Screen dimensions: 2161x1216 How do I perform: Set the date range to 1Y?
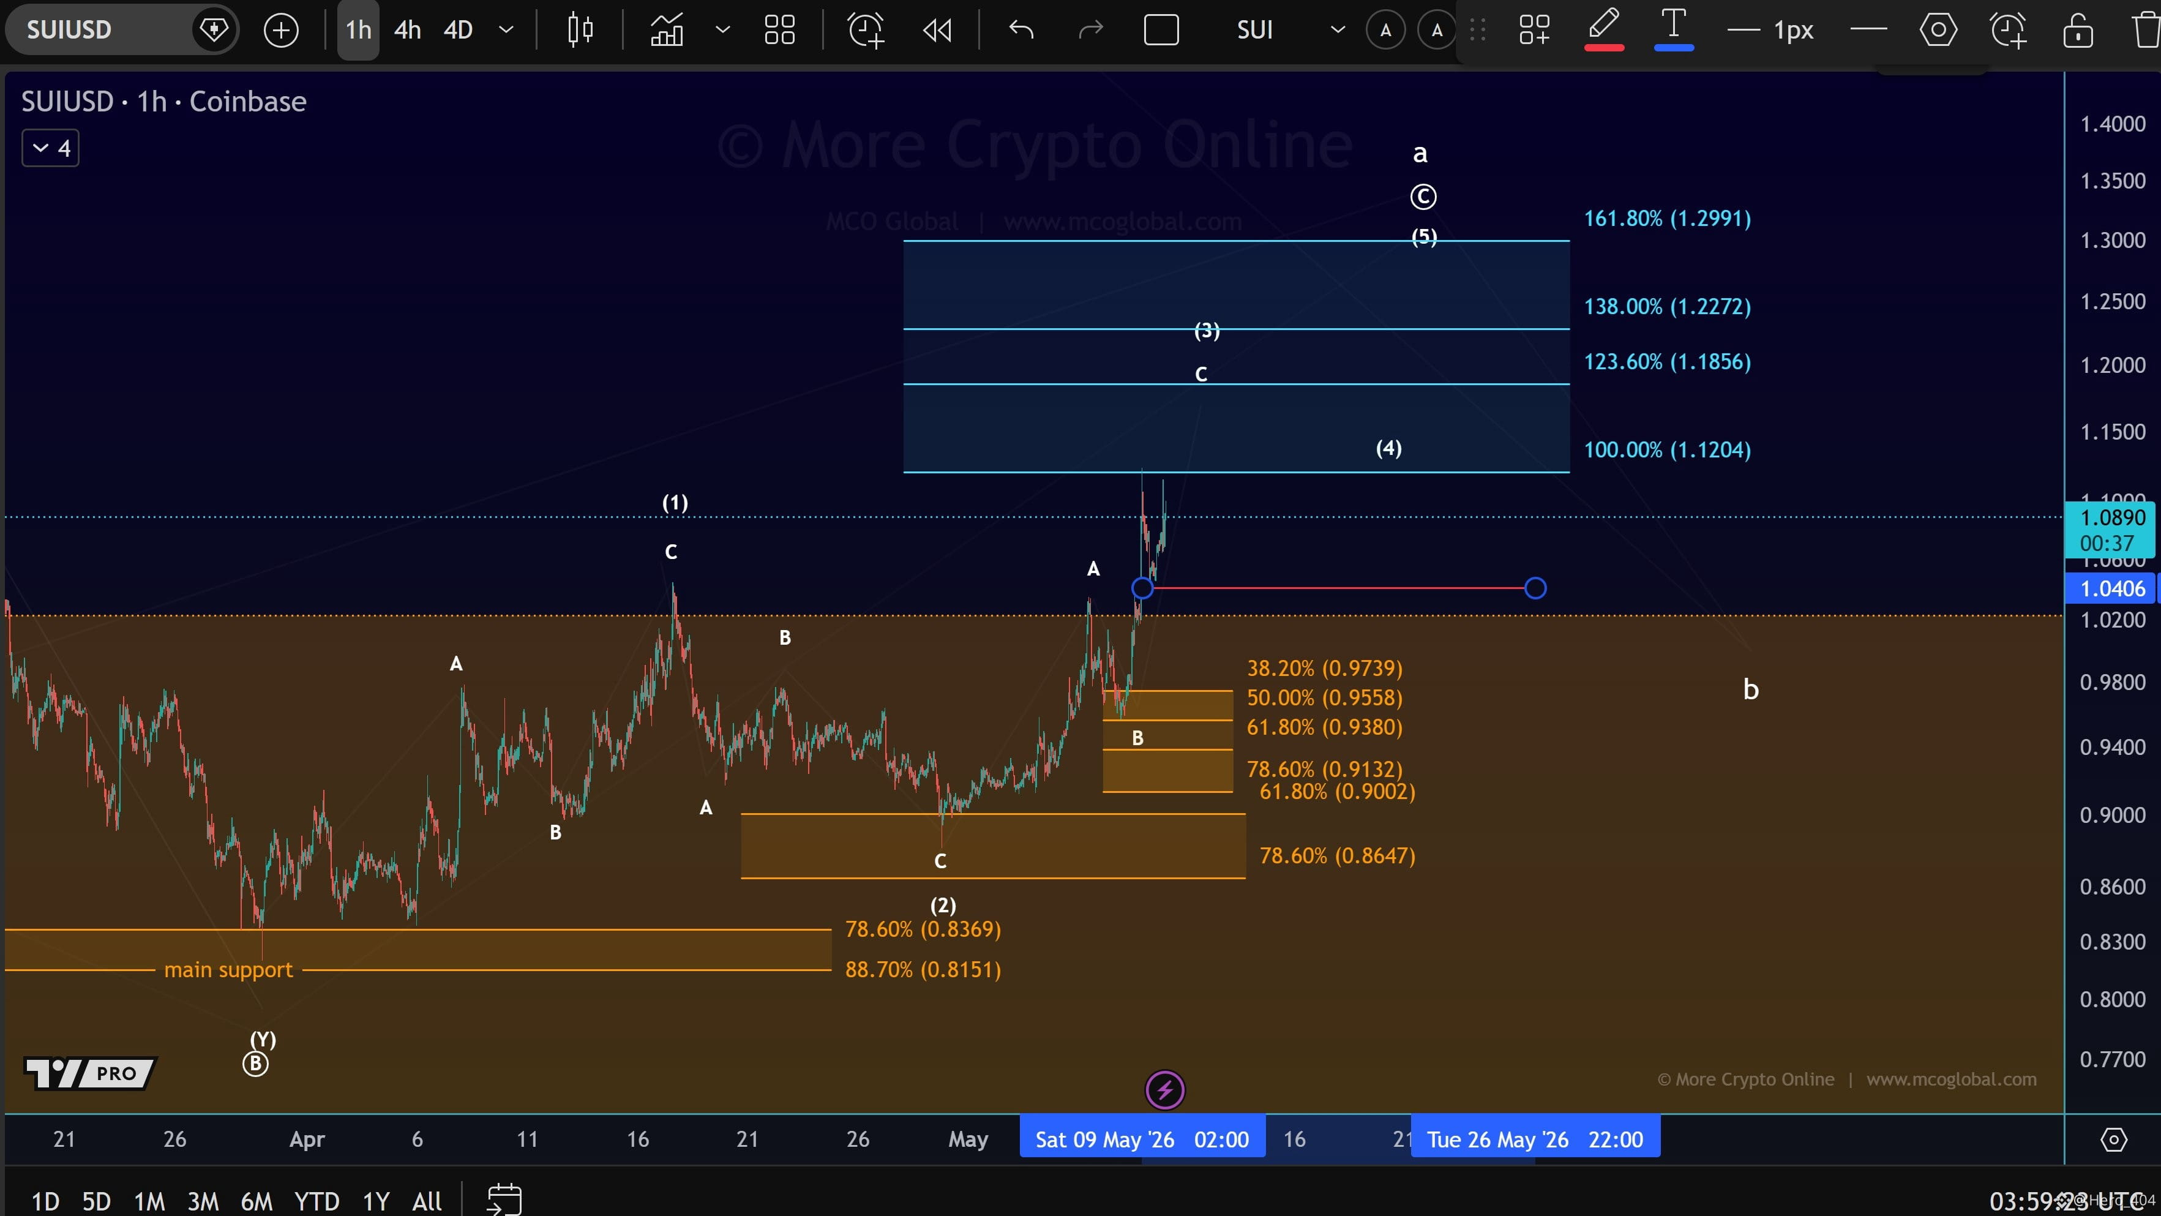[376, 1202]
